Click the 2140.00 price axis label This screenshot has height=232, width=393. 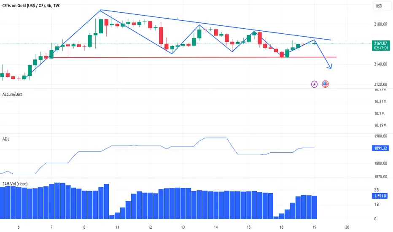(380, 64)
